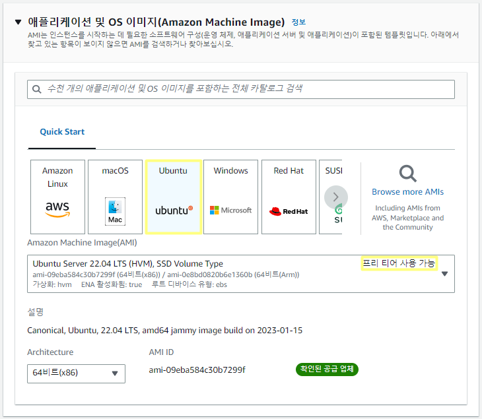Click the 가상화: hvm detail text
This screenshot has height=419, width=482.
52,284
